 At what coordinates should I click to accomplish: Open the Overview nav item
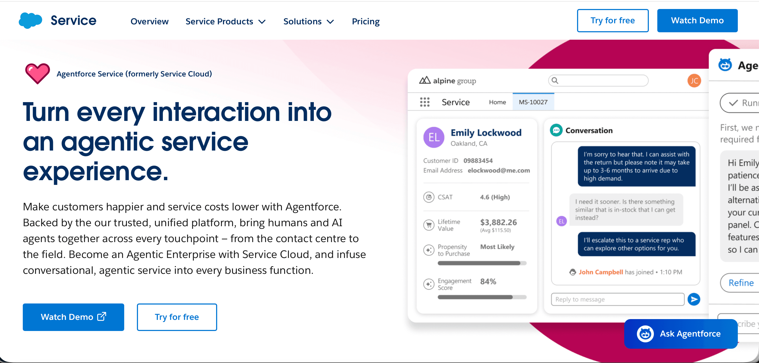[x=149, y=21]
